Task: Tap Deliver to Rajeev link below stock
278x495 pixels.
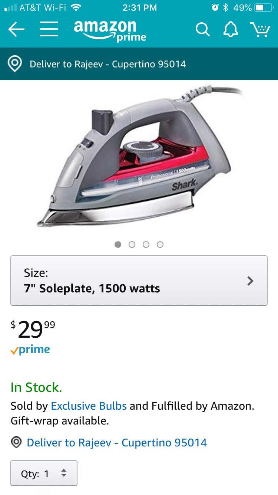Action: [x=117, y=442]
